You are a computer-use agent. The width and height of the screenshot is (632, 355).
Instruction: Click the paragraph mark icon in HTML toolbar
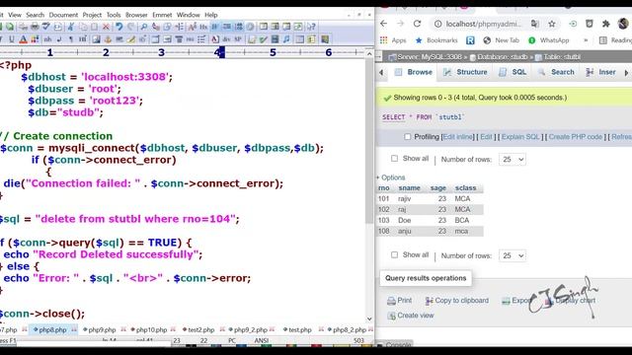coord(71,39)
